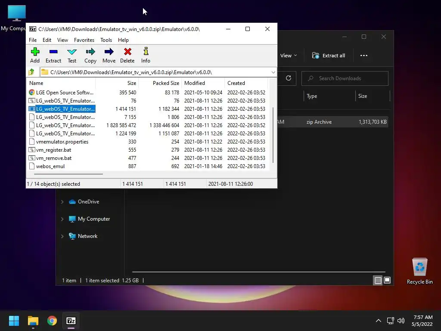441x331 pixels.
Task: Click the Refresh button in File Explorer
Action: [x=288, y=78]
